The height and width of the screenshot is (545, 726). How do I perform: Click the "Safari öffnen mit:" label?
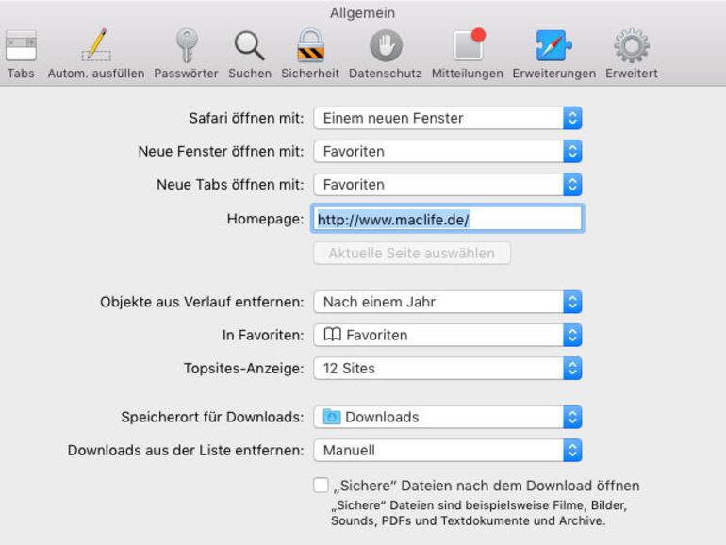[246, 118]
